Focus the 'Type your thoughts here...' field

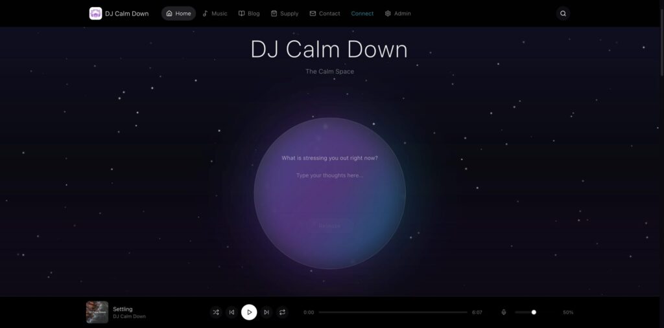[x=329, y=175]
